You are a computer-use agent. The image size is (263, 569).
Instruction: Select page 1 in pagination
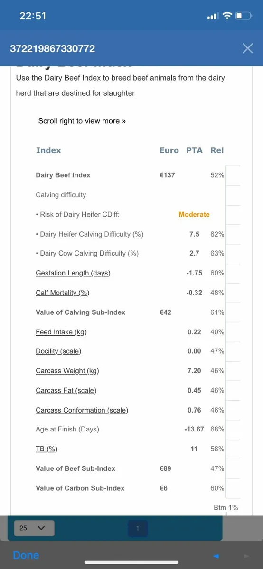tap(138, 528)
